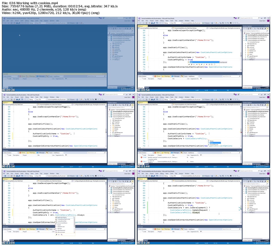Click Save All icon in 00:00:54 frame toolbar
The width and height of the screenshot is (272, 246).
coord(154,23)
